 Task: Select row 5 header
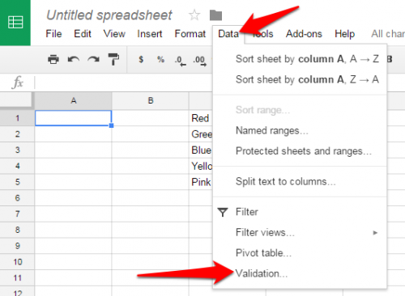coord(17,182)
